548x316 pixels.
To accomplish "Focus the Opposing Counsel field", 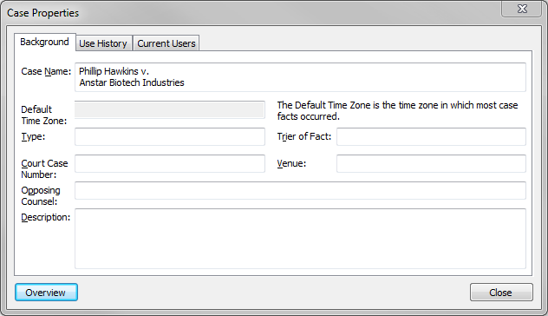I will pos(300,190).
